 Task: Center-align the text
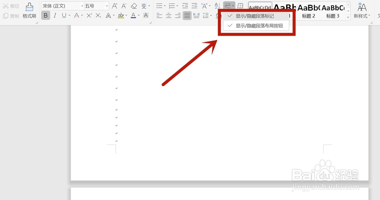(168, 16)
